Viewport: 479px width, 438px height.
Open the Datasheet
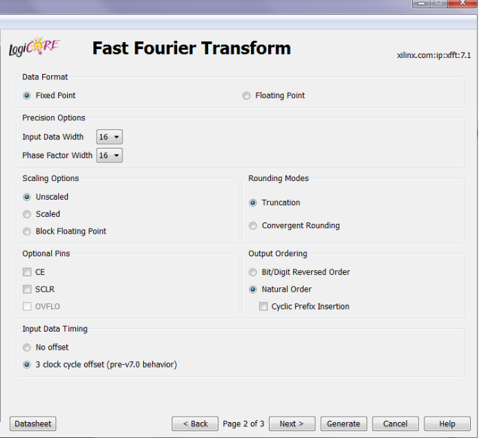(33, 423)
